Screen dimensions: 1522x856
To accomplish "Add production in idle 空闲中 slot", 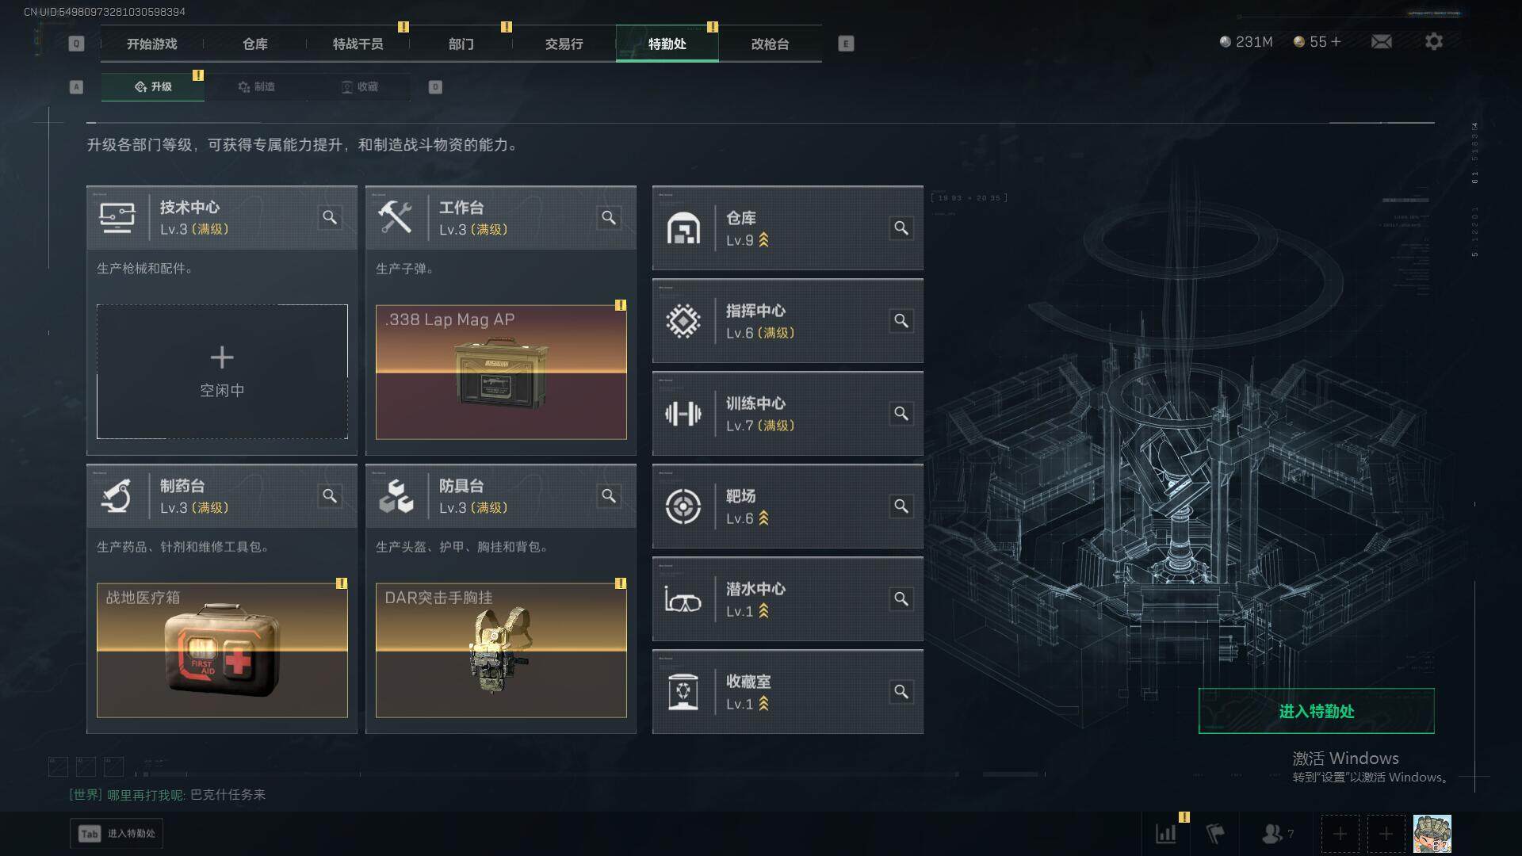I will [222, 372].
